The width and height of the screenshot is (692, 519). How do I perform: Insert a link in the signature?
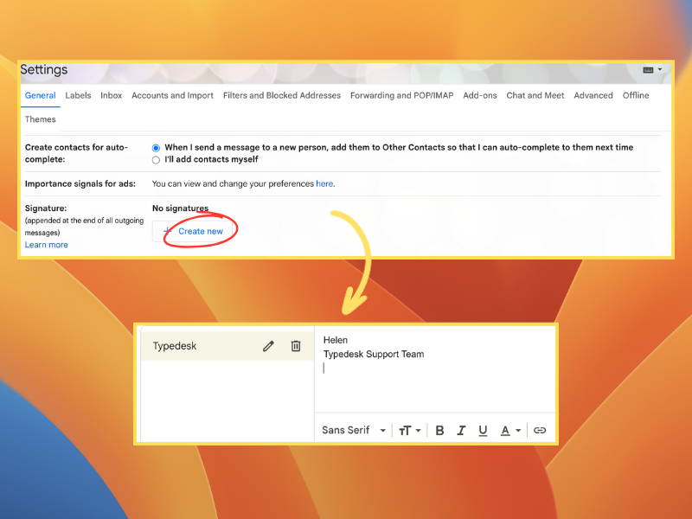540,430
